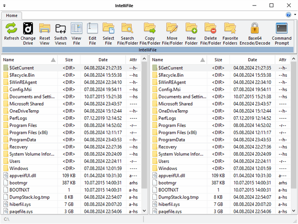Select ProgramData folder icon in right pane
The image size is (298, 224).
(x=155, y=140)
